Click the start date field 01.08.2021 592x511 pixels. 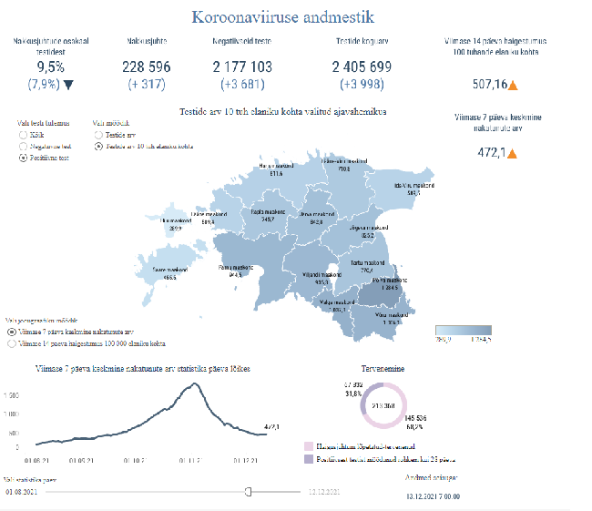coord(21,492)
